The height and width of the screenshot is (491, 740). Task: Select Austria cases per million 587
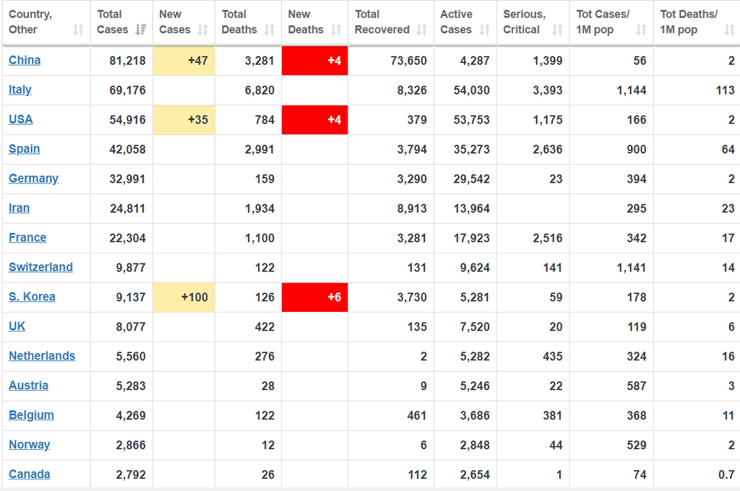coord(637,386)
